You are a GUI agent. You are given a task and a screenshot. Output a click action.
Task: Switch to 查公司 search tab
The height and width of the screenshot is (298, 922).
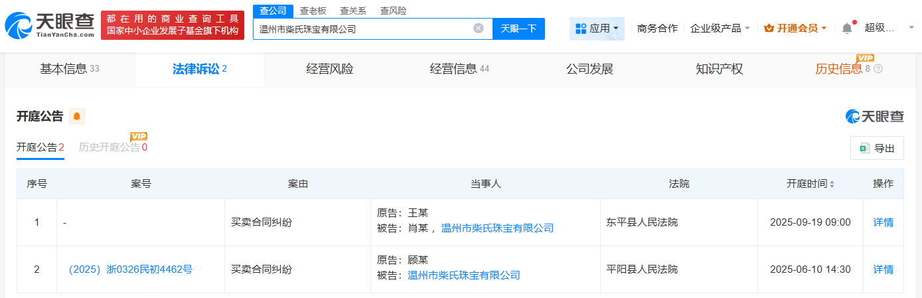point(273,11)
